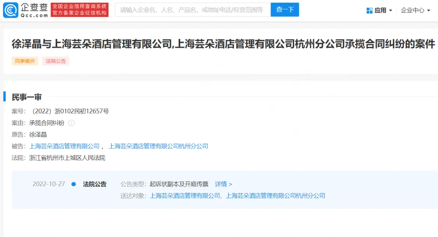Click the court name 浙江省杭州市上城区人民法院
The height and width of the screenshot is (237, 438).
point(67,158)
